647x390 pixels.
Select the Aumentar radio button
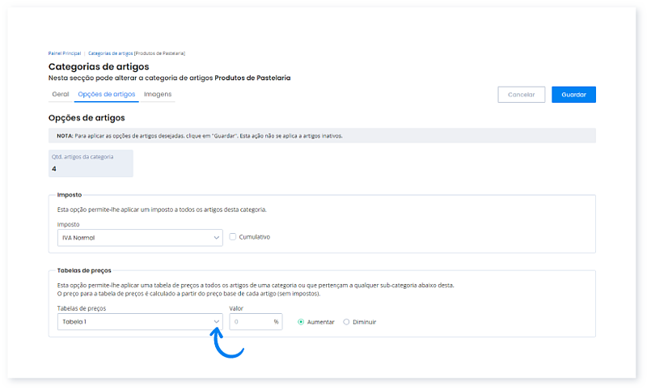point(302,321)
